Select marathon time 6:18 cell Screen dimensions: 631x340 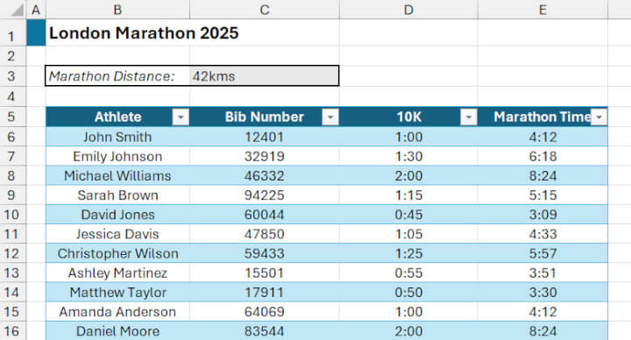542,156
